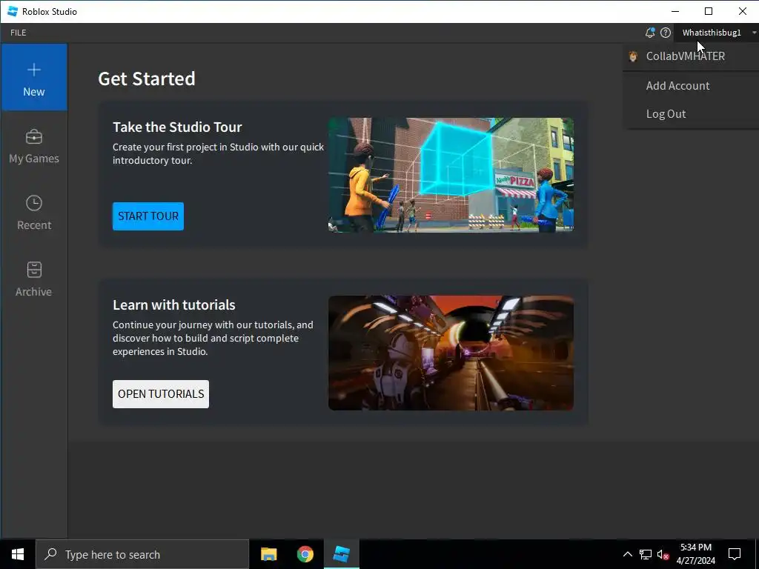Click the tutorials tunnel preview image

coord(451,353)
